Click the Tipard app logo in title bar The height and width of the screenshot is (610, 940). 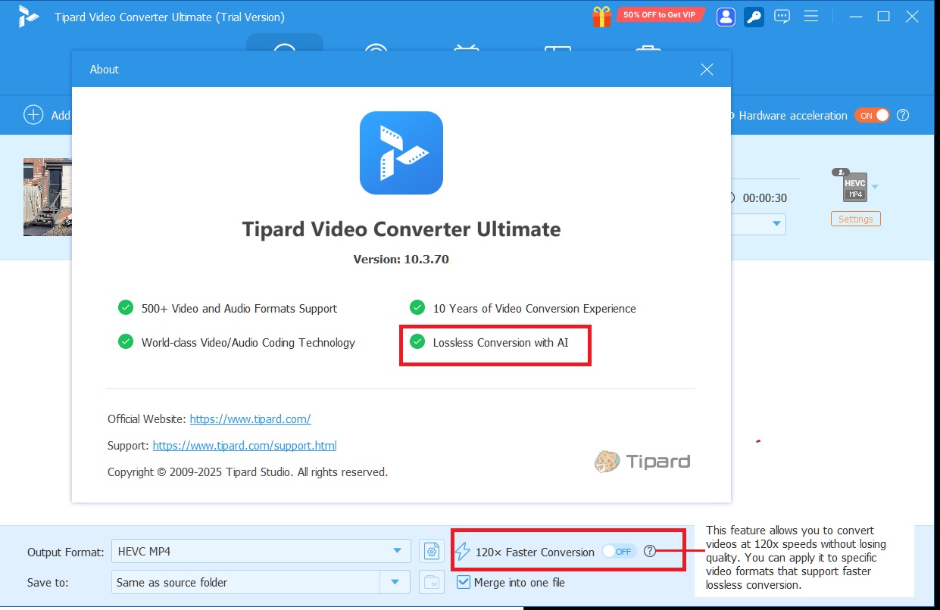(29, 17)
